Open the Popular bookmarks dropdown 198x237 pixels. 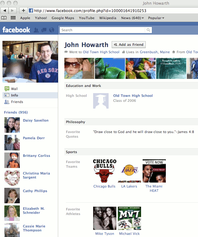(156, 18)
